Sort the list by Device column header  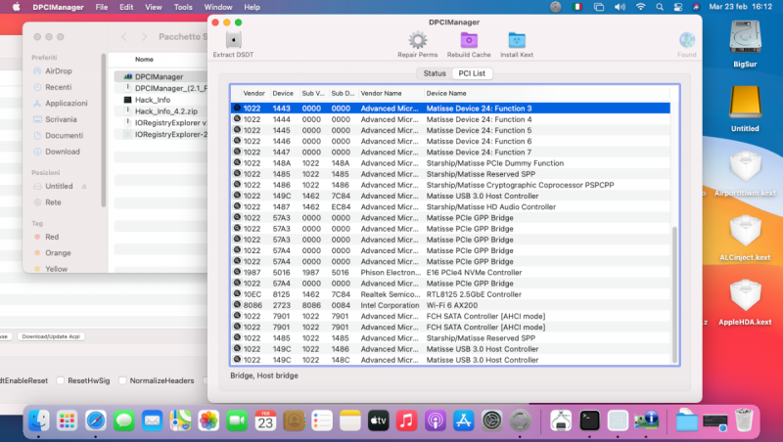pyautogui.click(x=283, y=93)
